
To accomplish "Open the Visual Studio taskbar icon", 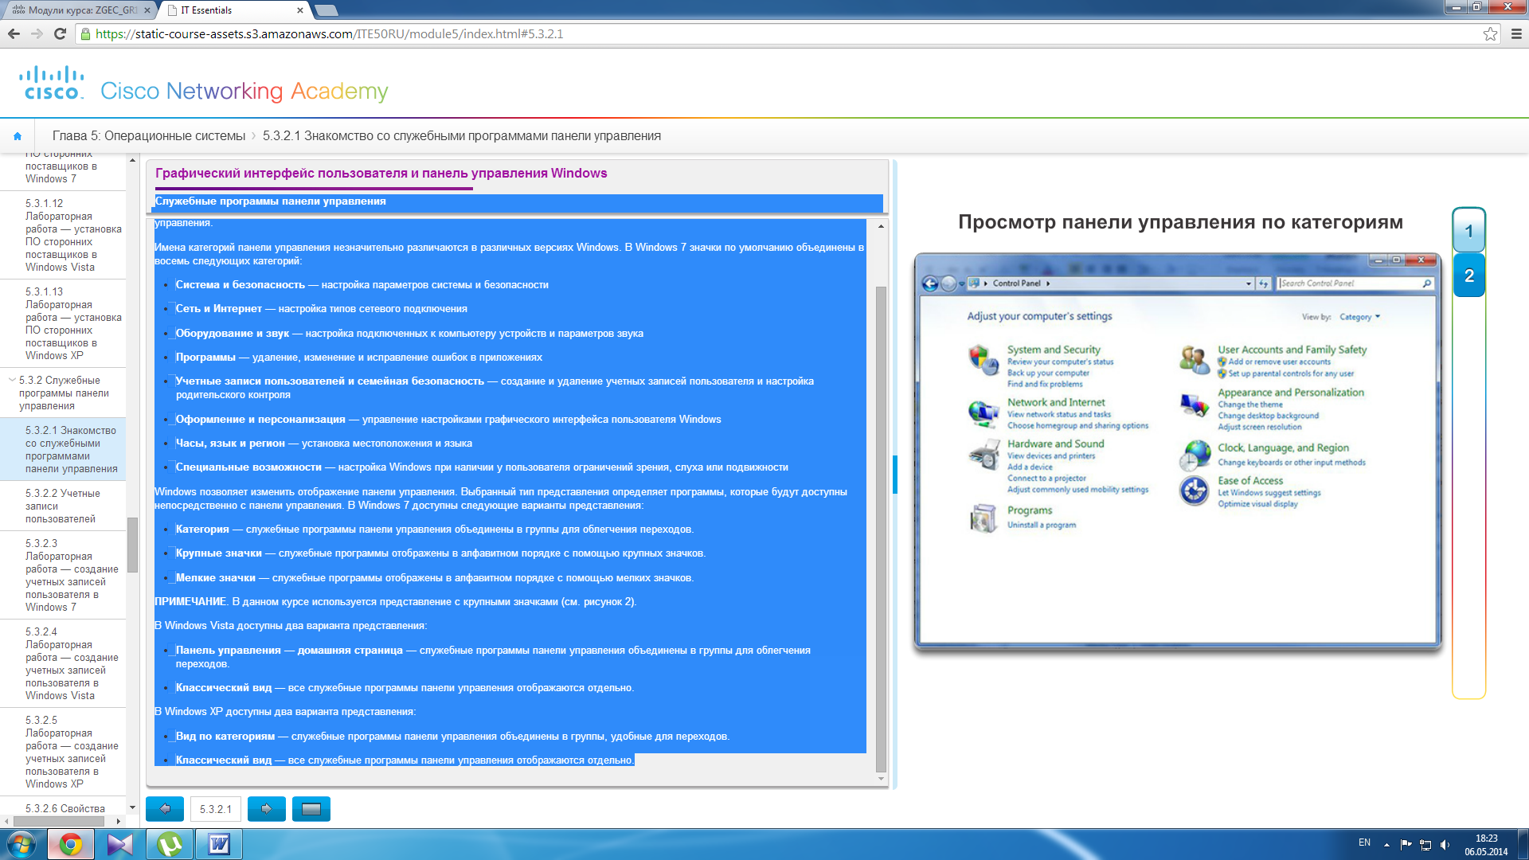I will point(120,844).
